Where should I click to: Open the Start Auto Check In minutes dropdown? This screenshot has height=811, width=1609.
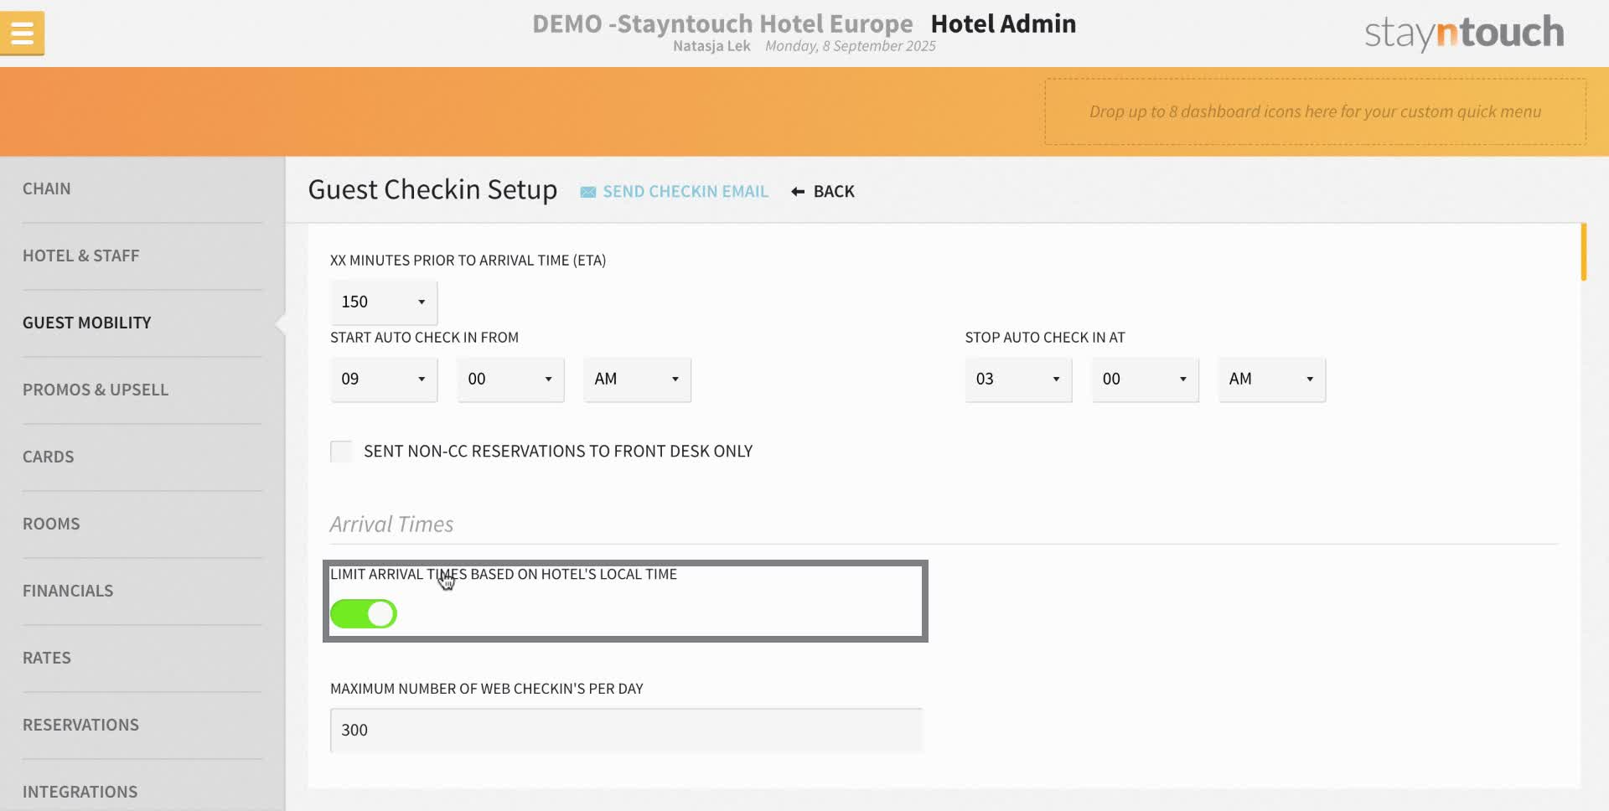coord(549,379)
